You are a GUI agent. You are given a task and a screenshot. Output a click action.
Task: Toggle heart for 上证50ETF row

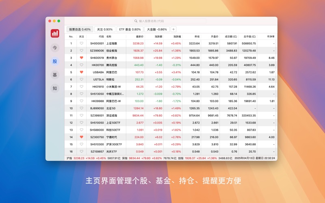coord(82,123)
